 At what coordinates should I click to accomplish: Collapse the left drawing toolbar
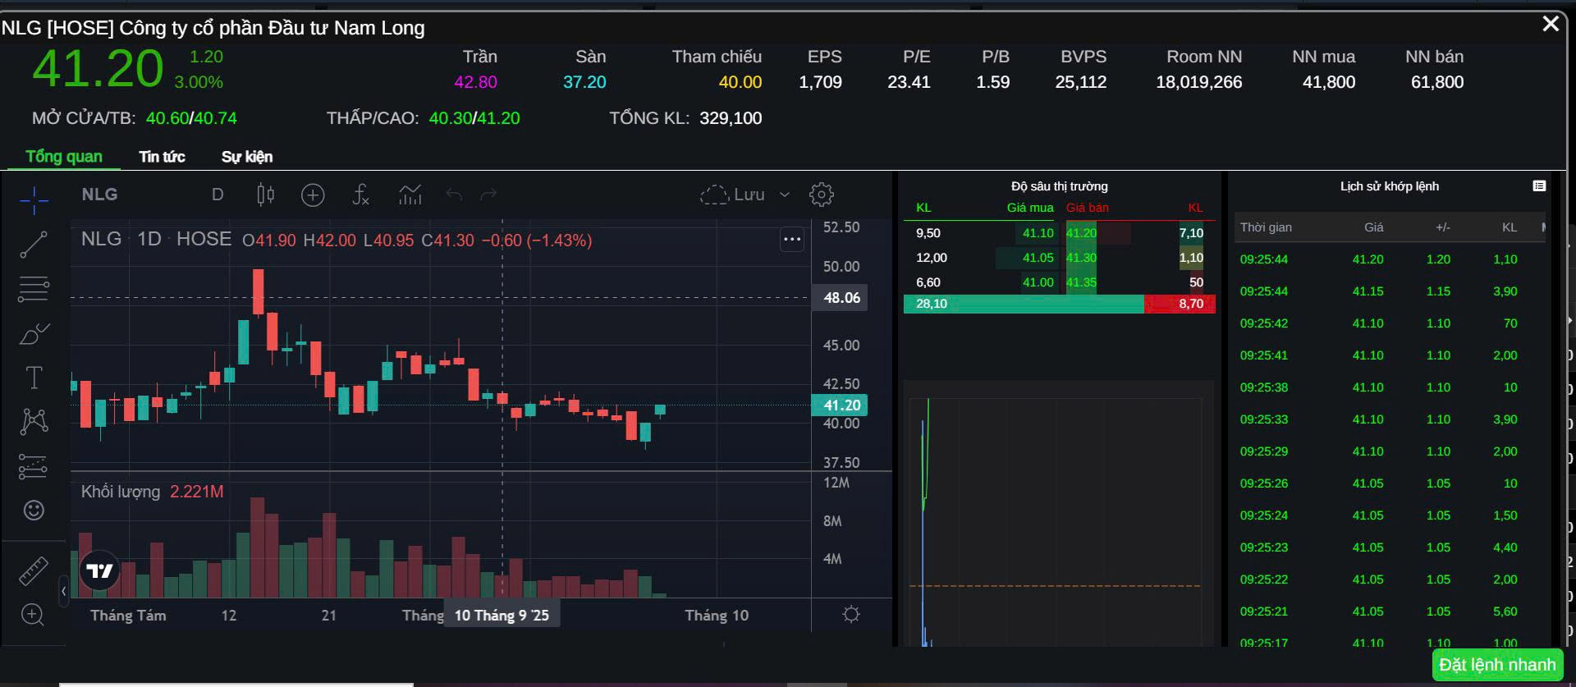tap(64, 591)
